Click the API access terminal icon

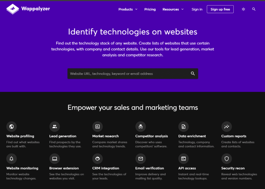183,159
